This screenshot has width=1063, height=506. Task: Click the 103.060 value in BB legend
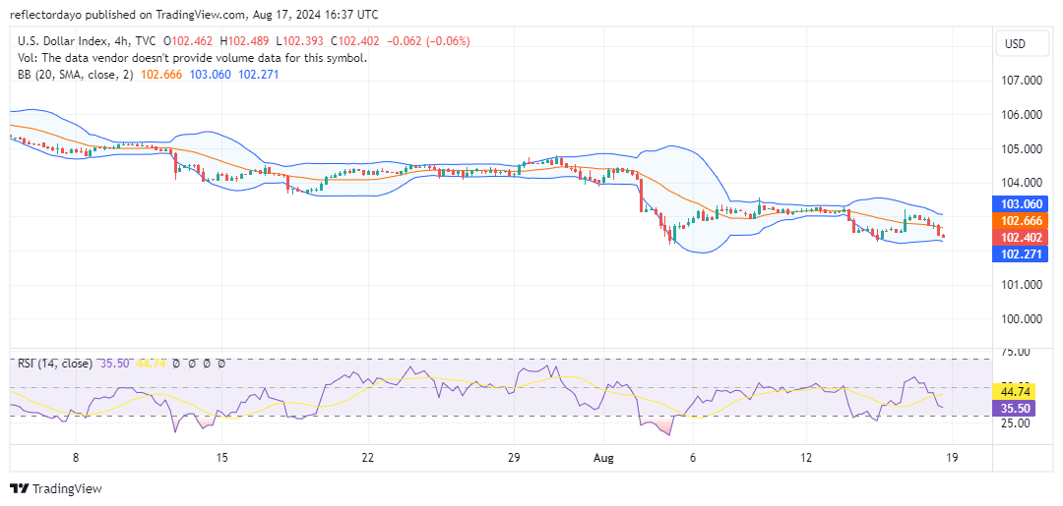(x=209, y=75)
